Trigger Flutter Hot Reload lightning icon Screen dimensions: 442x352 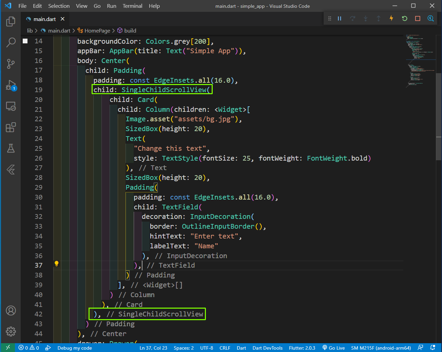pos(391,18)
